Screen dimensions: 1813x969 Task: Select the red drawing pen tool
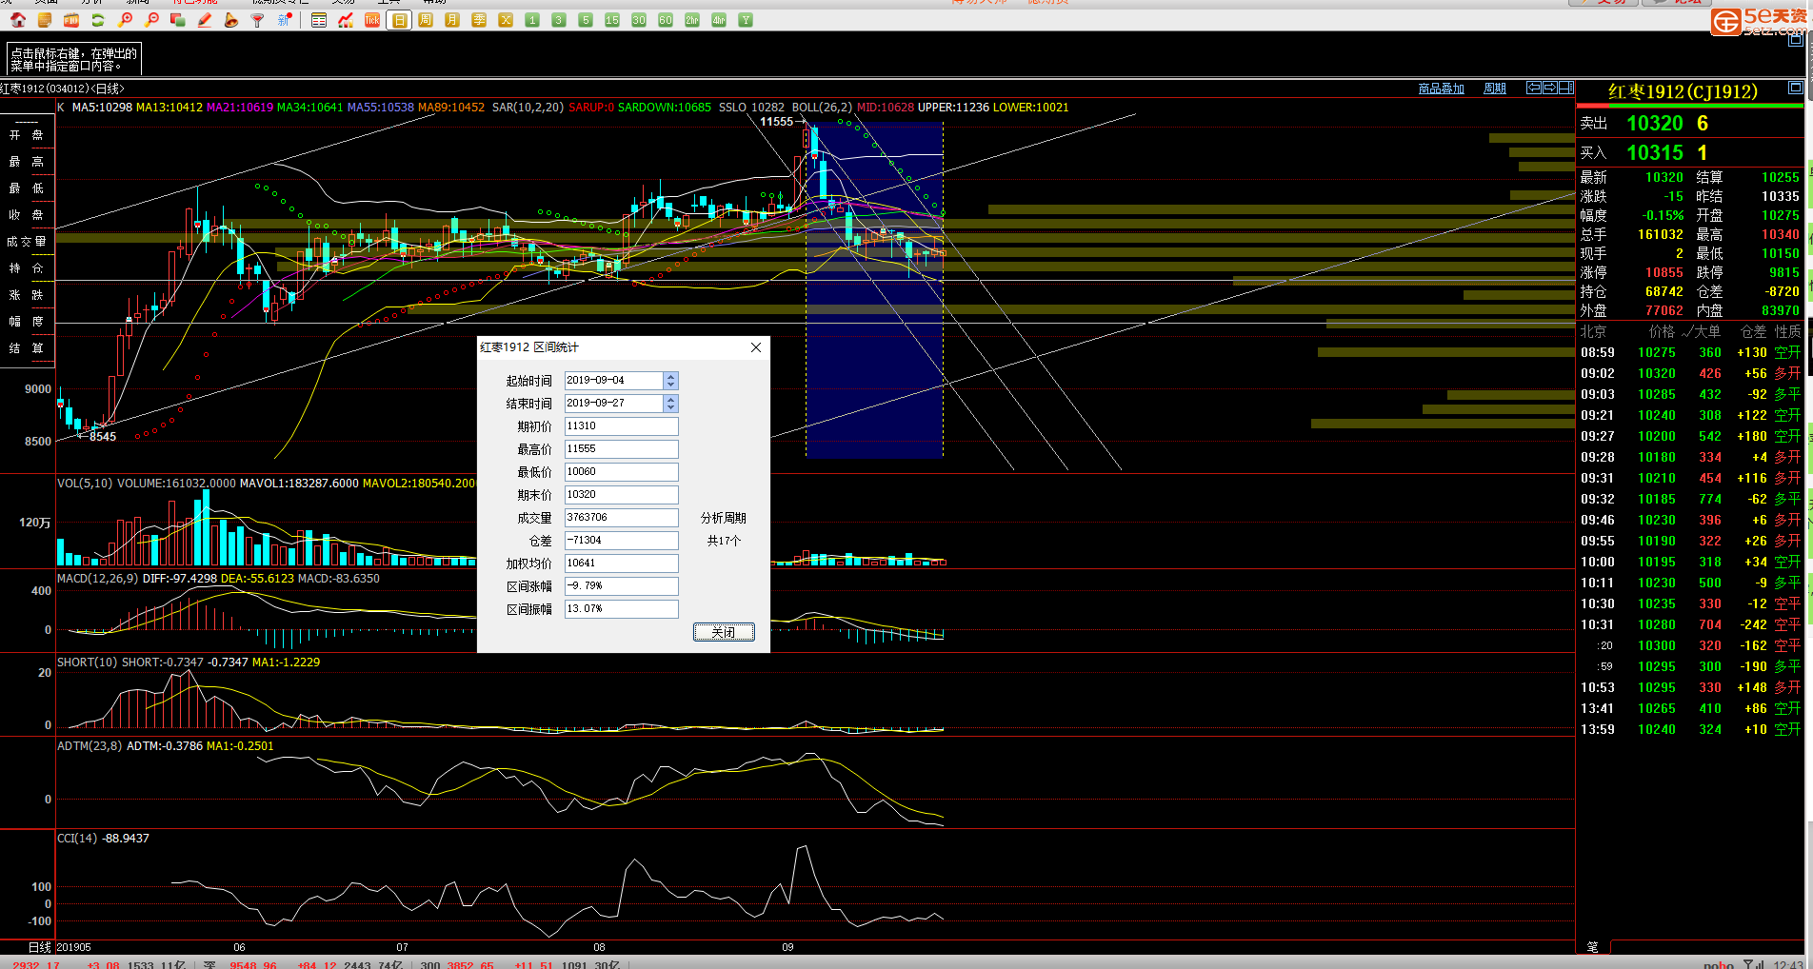pyautogui.click(x=205, y=20)
